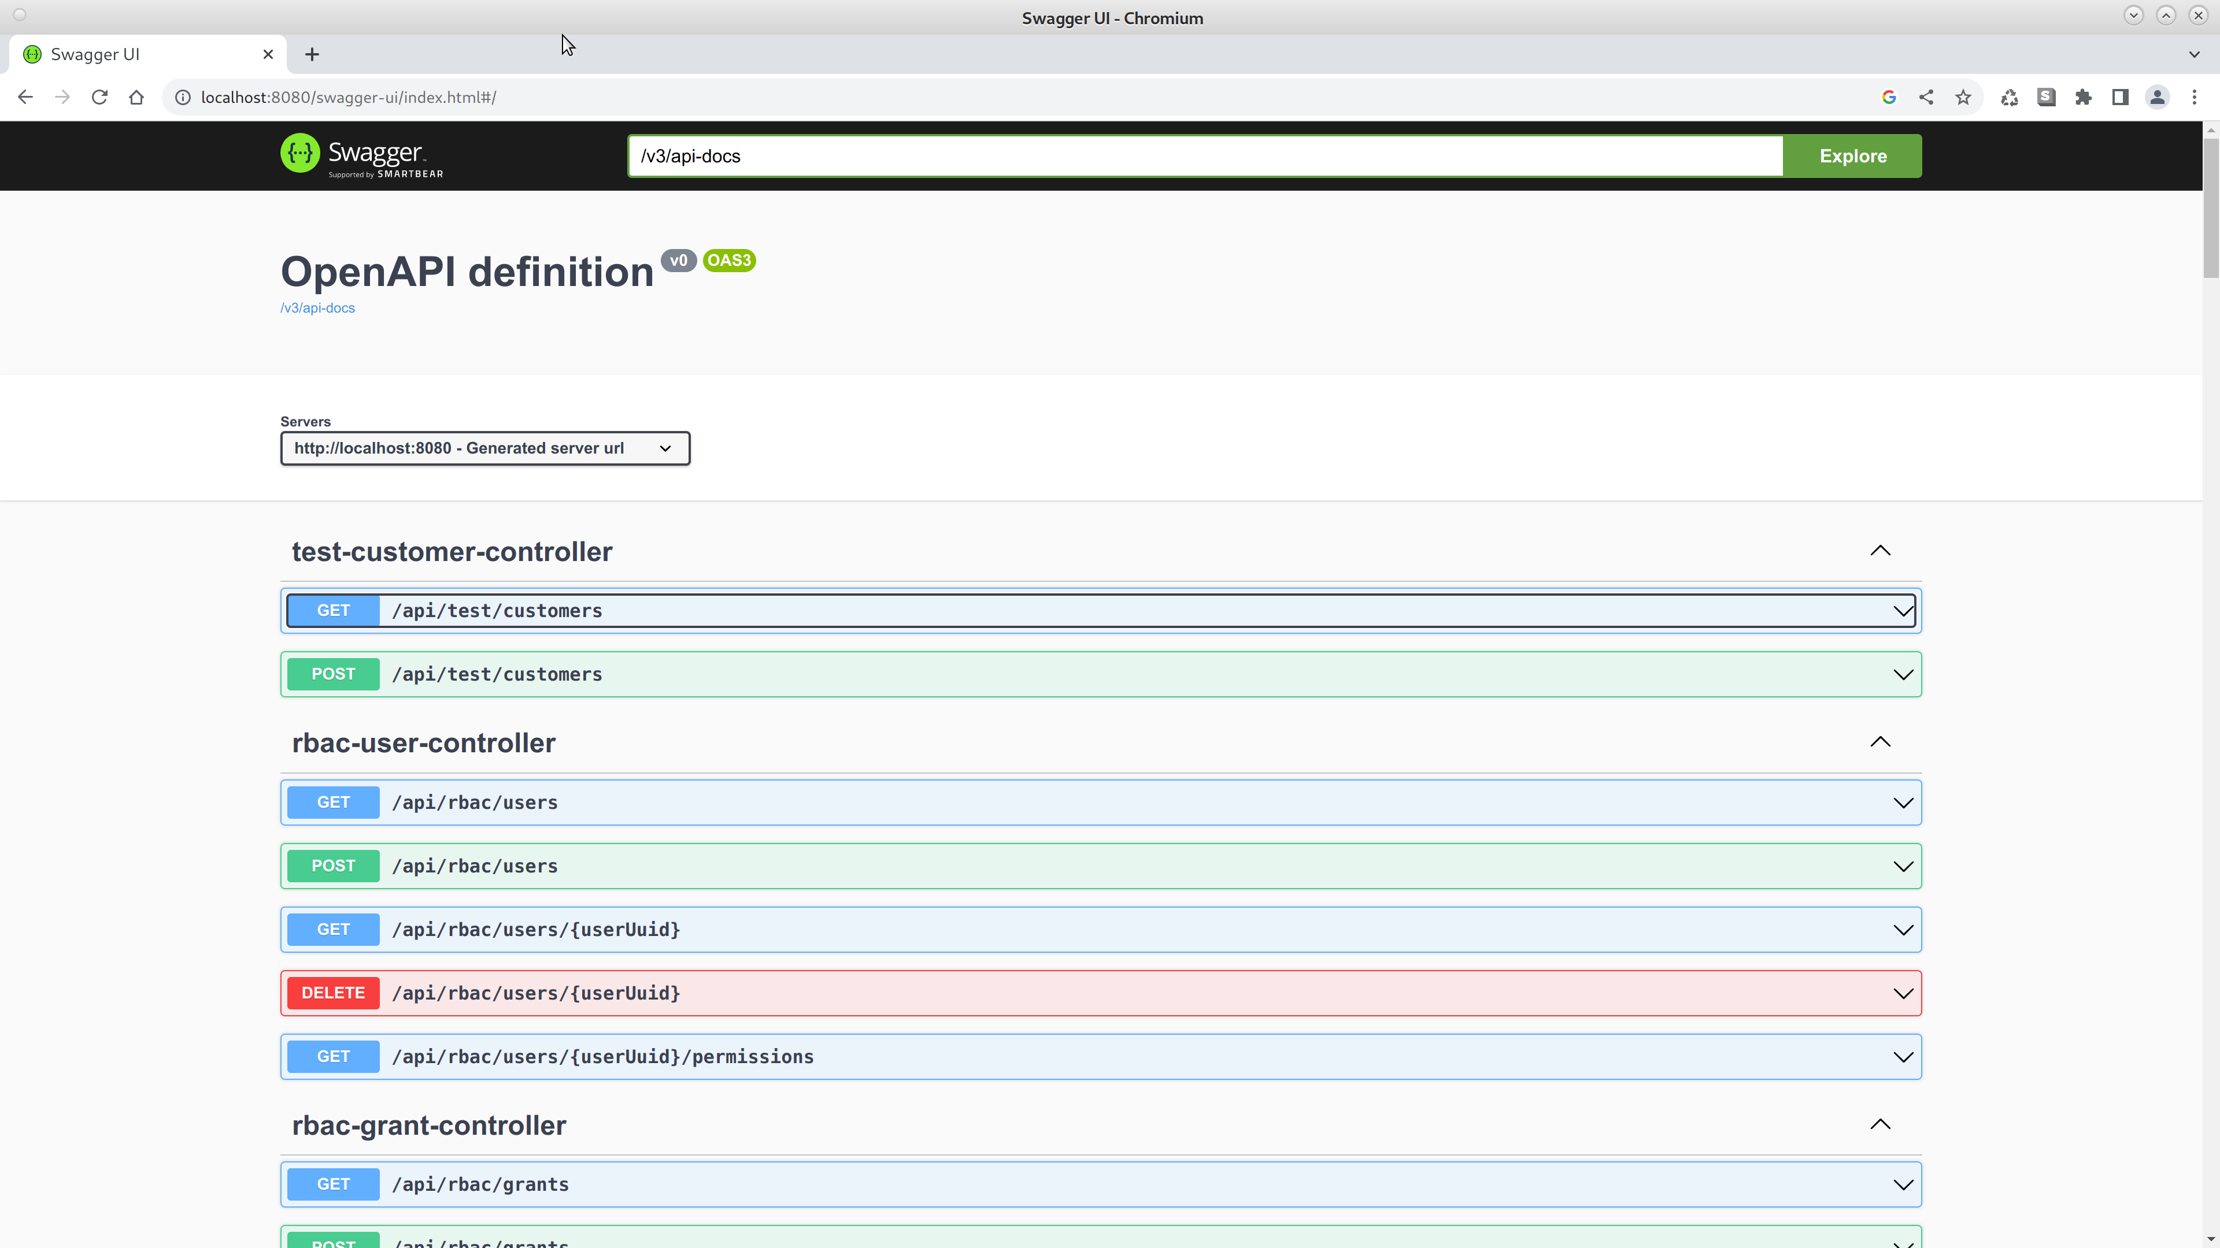Click the GET badge for /api/rbac/grants
Image resolution: width=2220 pixels, height=1248 pixels.
pos(334,1184)
